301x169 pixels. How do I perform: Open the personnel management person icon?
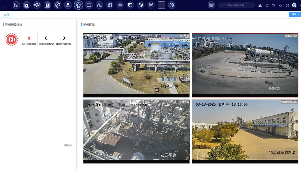point(99,5)
